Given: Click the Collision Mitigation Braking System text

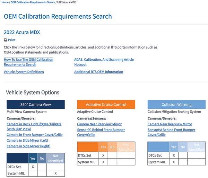Looking at the screenshot, I should tap(174, 112).
